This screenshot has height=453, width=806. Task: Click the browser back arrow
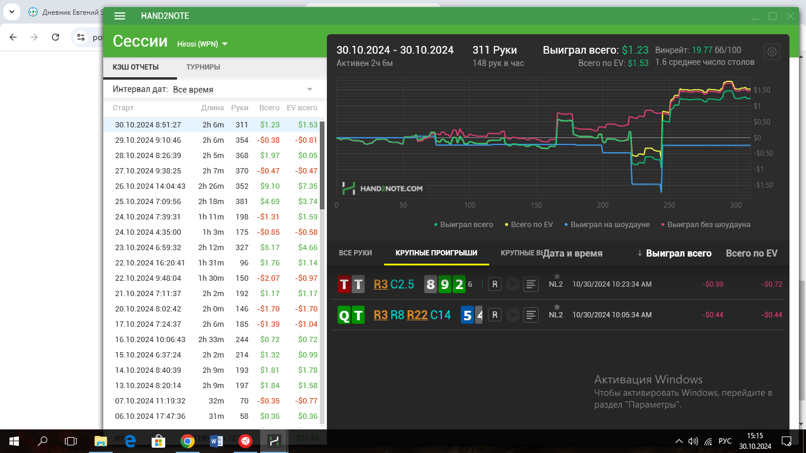click(13, 37)
